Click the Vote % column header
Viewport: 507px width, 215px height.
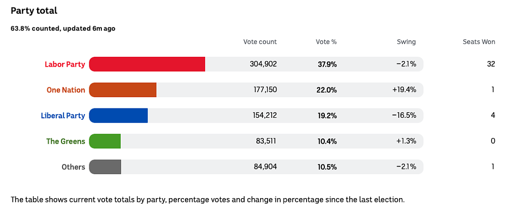tap(326, 42)
